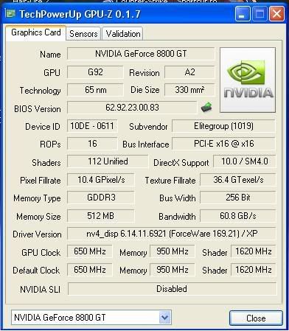This screenshot has height=331, width=289.
Task: Click the NVIDIA logo image
Action: pyautogui.click(x=248, y=80)
